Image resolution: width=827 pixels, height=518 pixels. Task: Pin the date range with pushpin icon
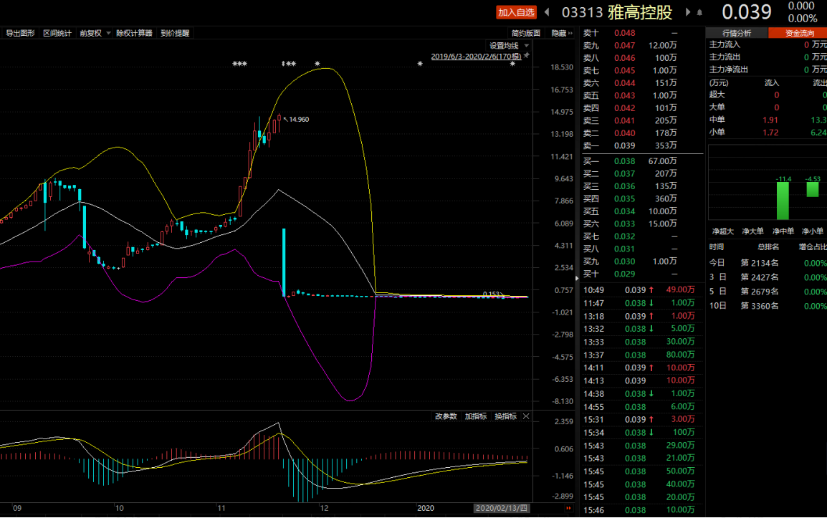coord(526,56)
